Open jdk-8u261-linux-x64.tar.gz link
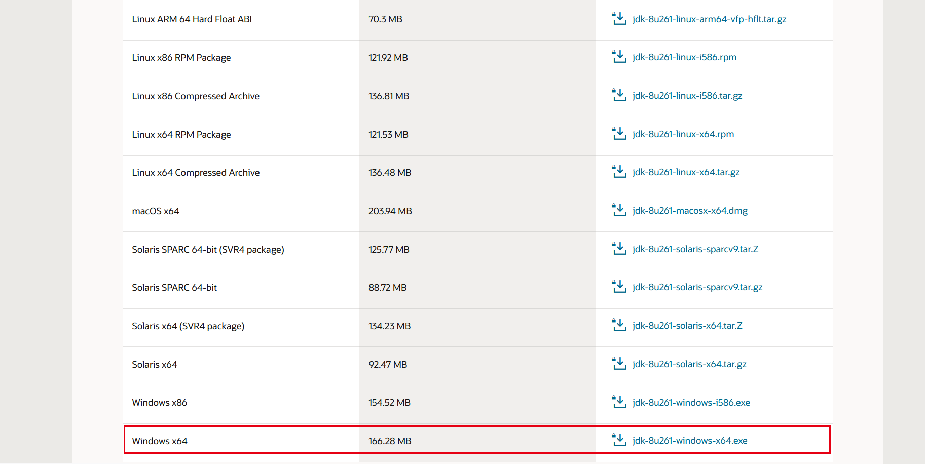 [x=686, y=172]
